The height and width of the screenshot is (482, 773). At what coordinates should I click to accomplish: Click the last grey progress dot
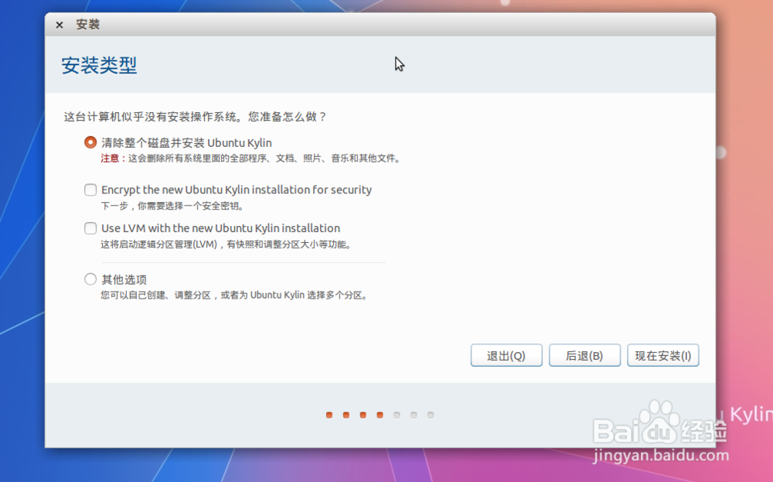point(431,415)
